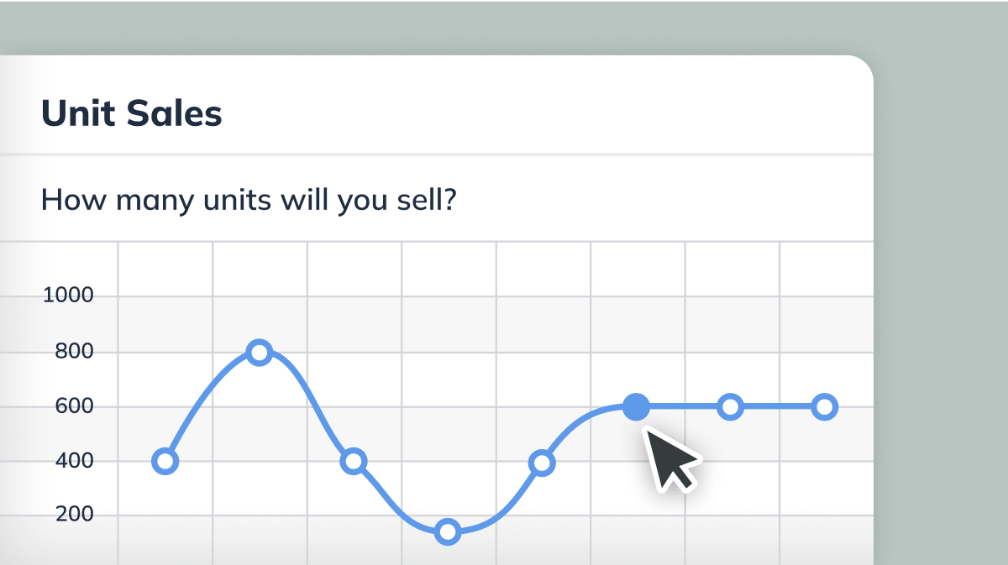Click the last data point at 600

pyautogui.click(x=825, y=407)
